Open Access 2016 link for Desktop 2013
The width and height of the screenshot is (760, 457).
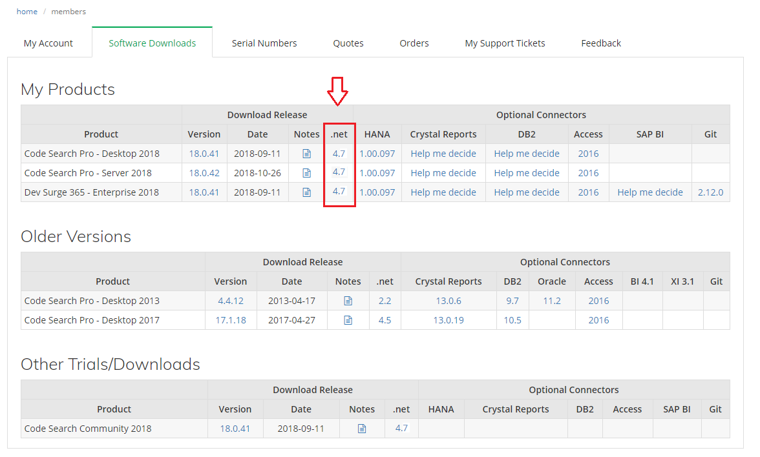[598, 301]
